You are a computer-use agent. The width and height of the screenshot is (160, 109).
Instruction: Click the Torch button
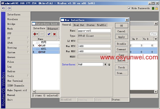click(121, 67)
